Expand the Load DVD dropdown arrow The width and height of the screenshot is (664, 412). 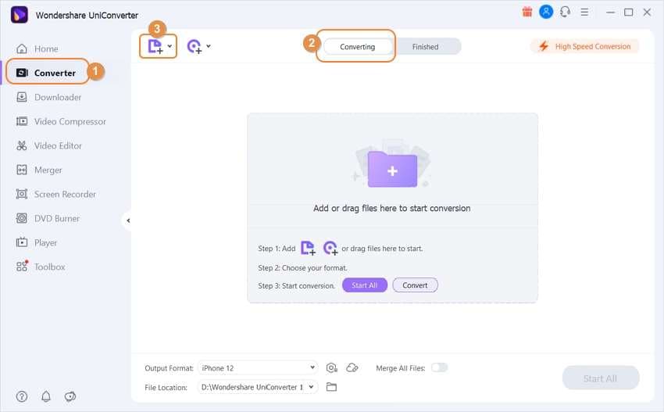pyautogui.click(x=209, y=46)
